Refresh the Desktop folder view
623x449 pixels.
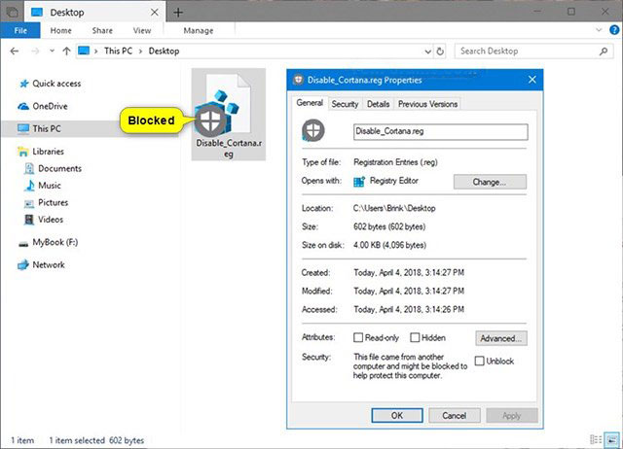coord(440,52)
